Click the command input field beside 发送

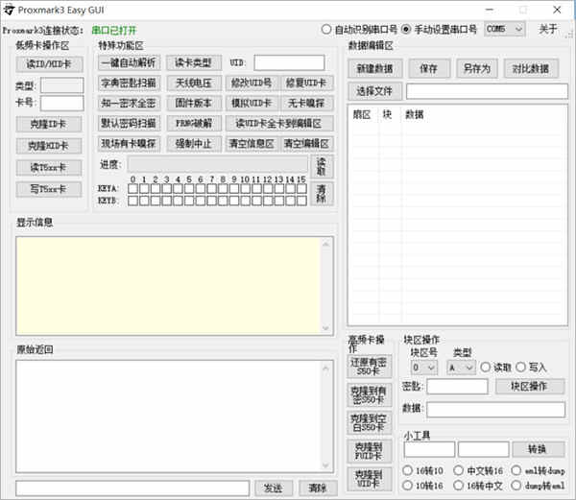(x=132, y=488)
